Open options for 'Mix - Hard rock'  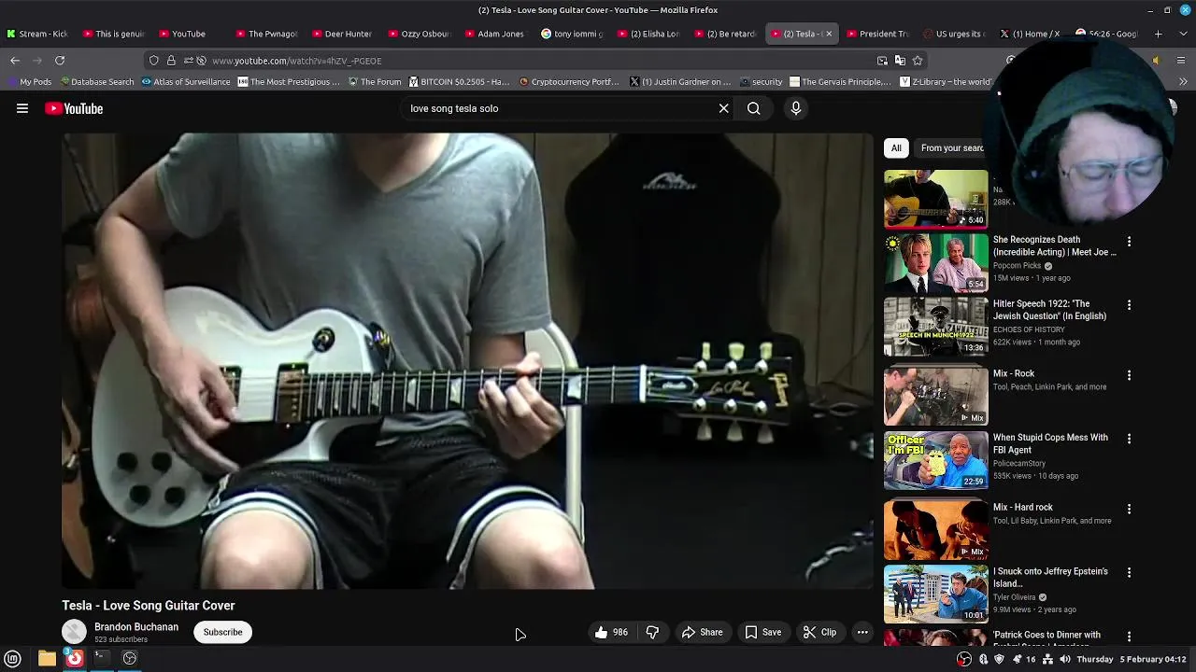(x=1129, y=510)
